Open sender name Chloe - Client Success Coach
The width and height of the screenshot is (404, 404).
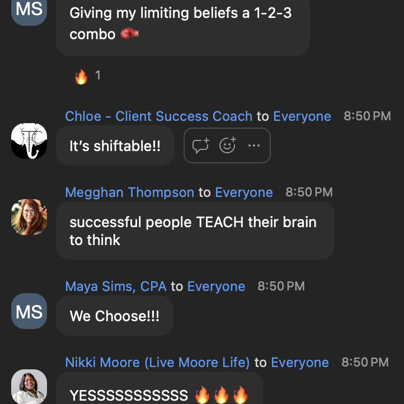[159, 116]
